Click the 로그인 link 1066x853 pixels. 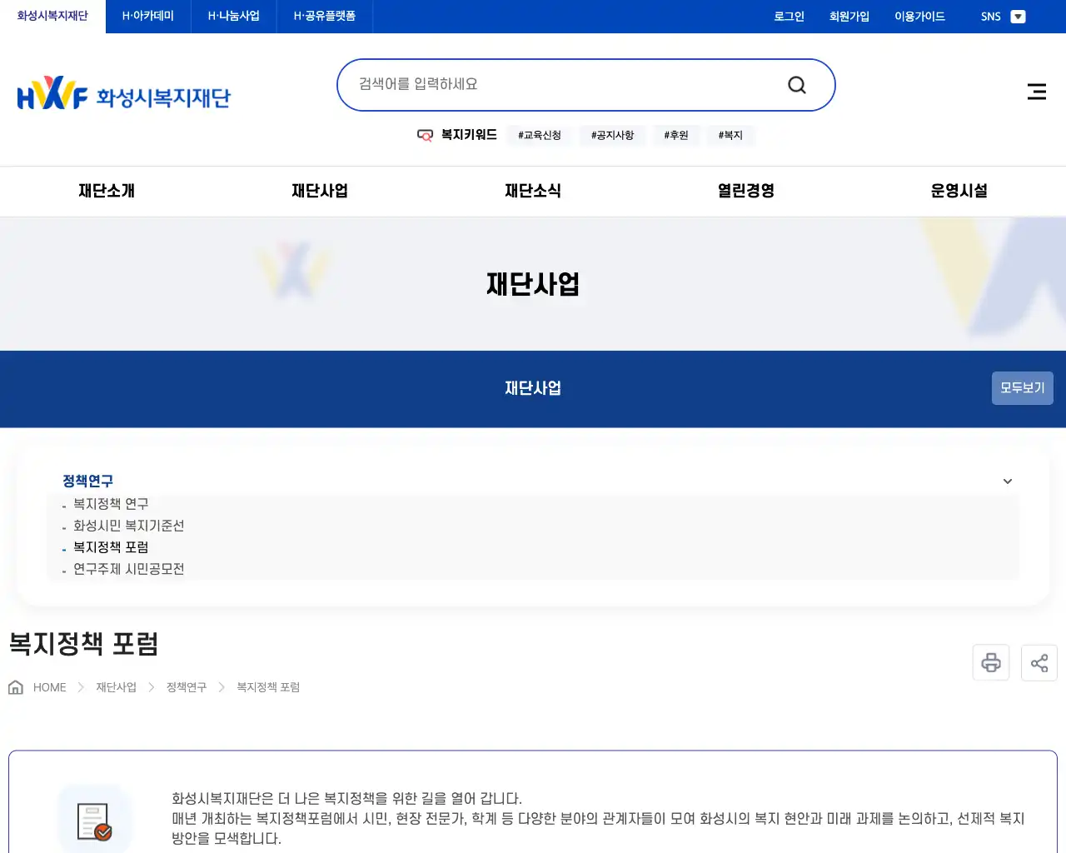788,16
